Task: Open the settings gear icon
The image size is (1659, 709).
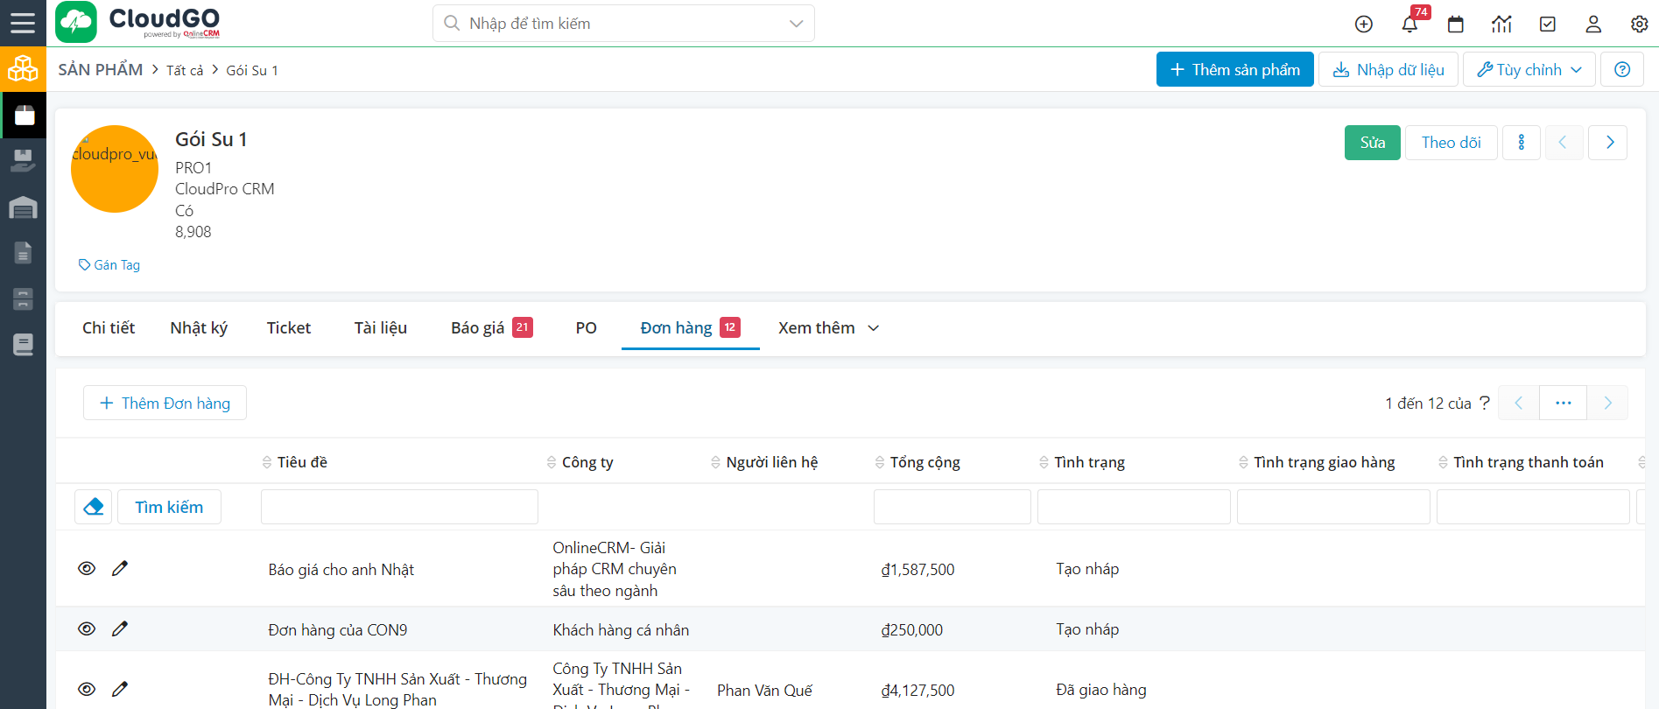Action: tap(1640, 25)
